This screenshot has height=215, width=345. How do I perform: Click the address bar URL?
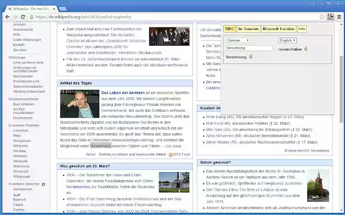[83, 17]
